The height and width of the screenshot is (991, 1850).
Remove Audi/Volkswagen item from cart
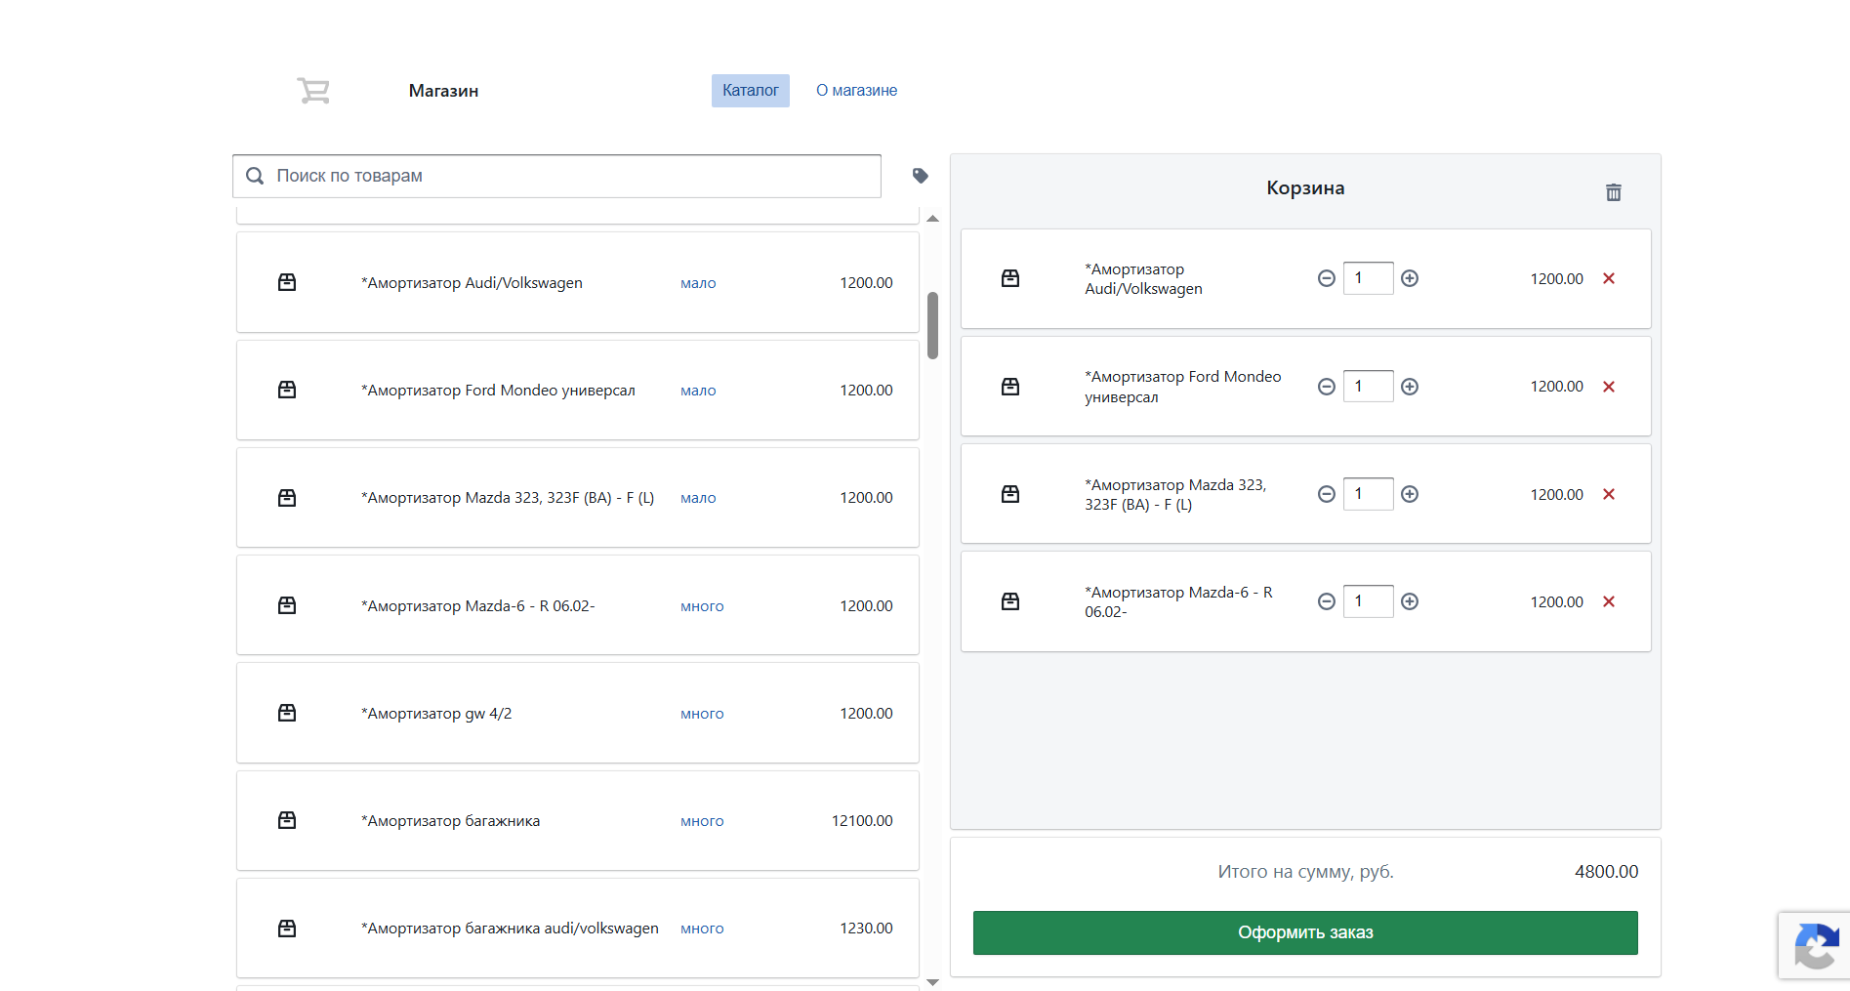coord(1609,278)
